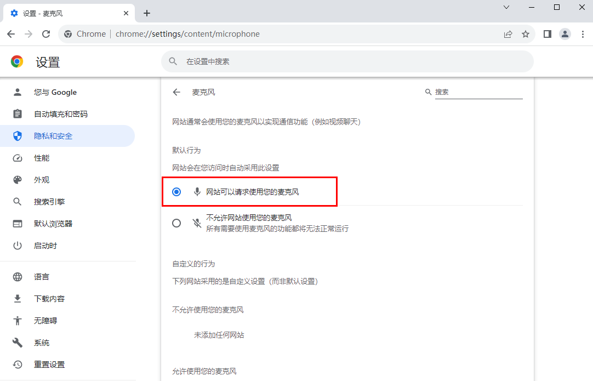Click the clipboard icon beside 自动填充和密码
The height and width of the screenshot is (381, 593).
click(18, 114)
